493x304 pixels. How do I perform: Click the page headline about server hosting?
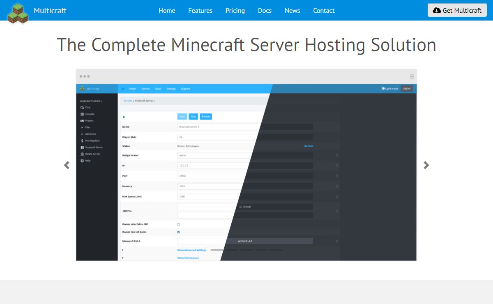[246, 44]
